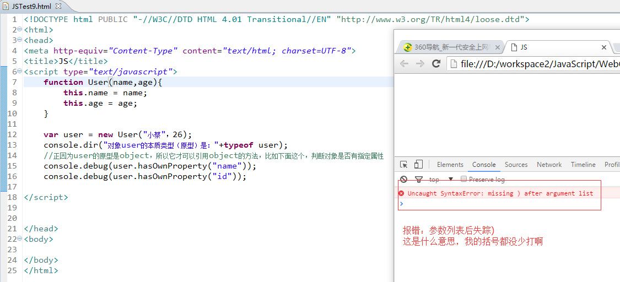This screenshot has height=282, width=620.
Task: Collapse the head tag fold marker at line 3
Action: pyautogui.click(x=20, y=40)
